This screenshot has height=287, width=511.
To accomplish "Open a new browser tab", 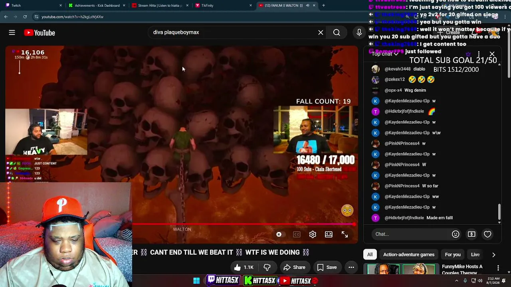I will coord(323,6).
